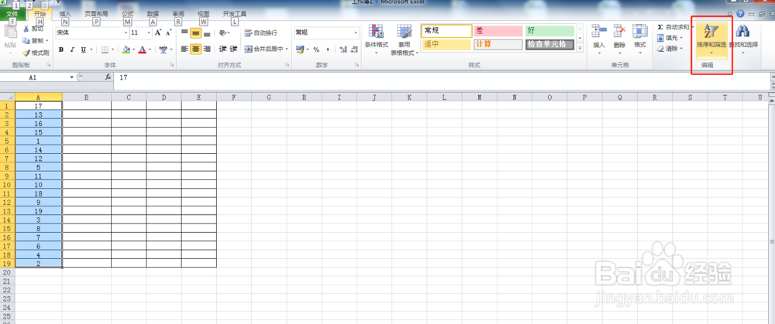Open Sort & Filter (排序和筛选)
Screen dimensions: 775x324
(x=711, y=40)
